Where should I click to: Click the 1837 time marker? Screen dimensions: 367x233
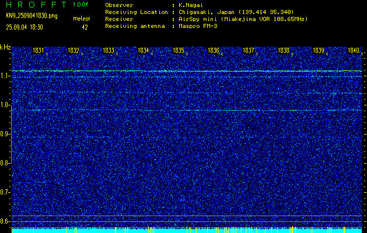tap(249, 51)
